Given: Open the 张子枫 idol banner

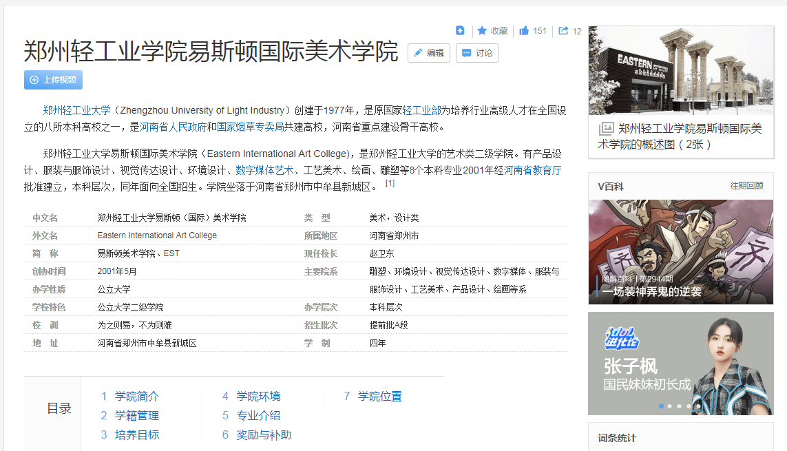Looking at the screenshot, I should click(x=680, y=364).
